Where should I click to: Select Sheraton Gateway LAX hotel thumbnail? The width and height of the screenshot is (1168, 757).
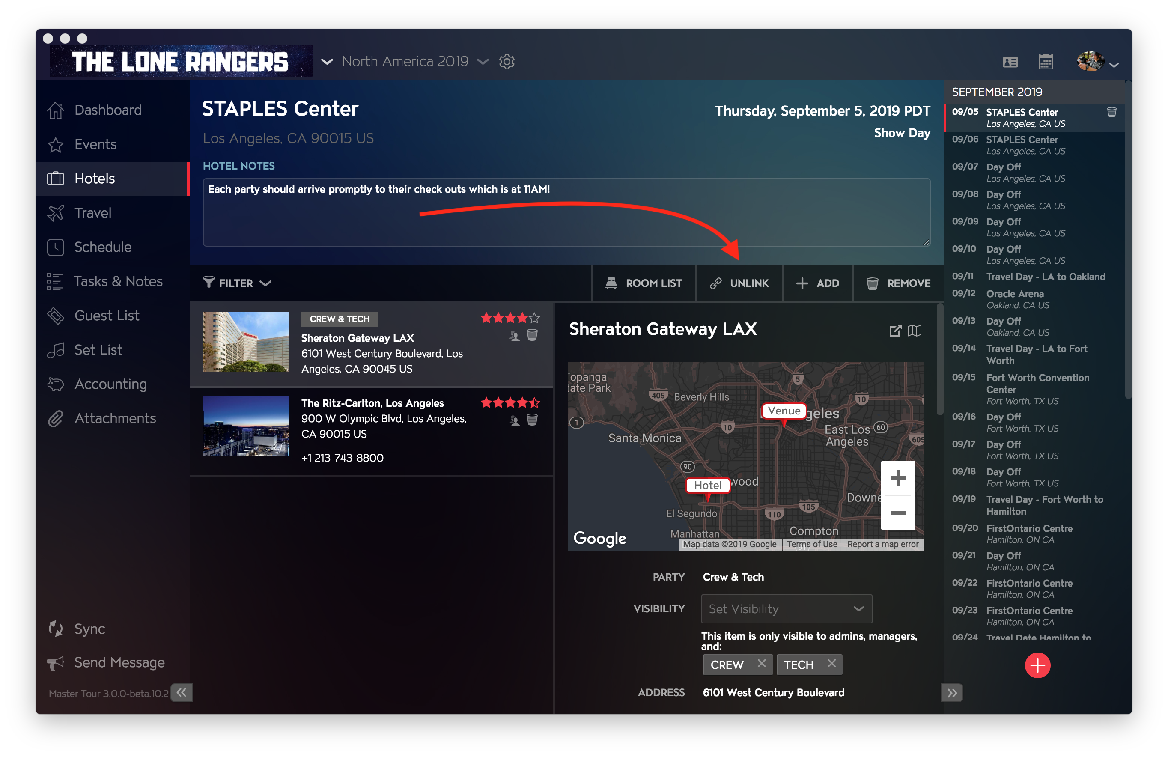pos(245,342)
